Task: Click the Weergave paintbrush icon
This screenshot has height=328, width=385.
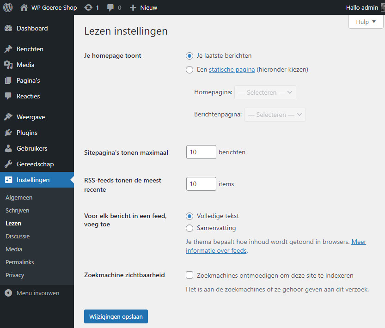Action: click(x=8, y=117)
